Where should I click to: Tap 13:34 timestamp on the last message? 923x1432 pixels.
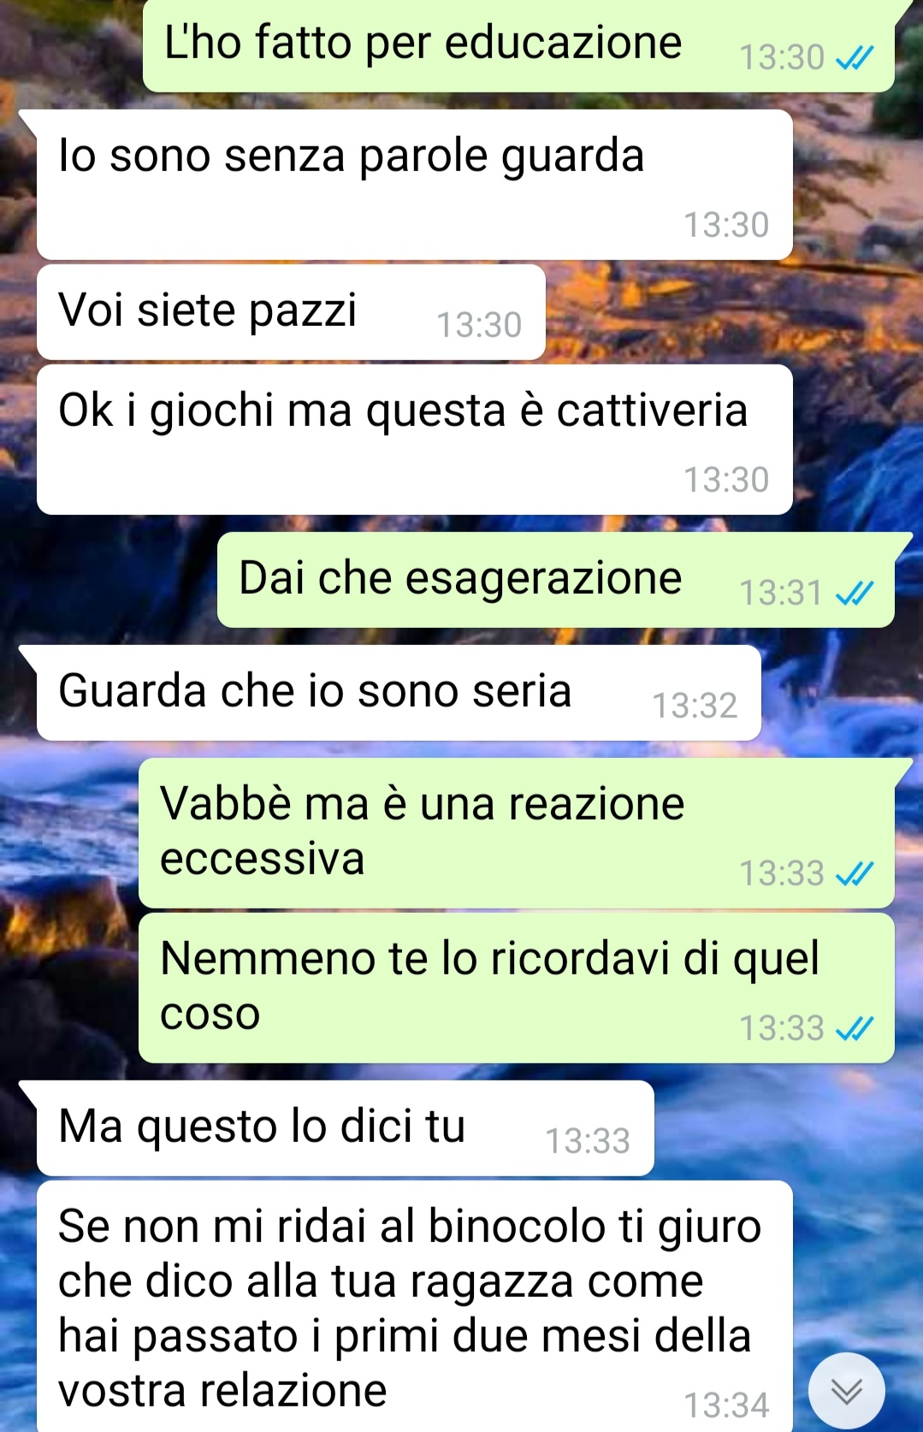[726, 1405]
